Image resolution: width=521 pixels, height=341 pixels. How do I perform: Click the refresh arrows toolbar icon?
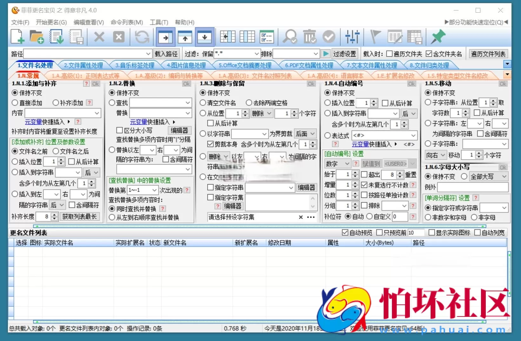click(x=142, y=37)
